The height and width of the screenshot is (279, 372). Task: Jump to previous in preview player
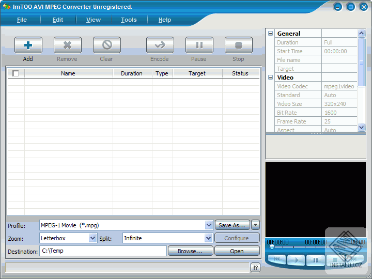277,259
